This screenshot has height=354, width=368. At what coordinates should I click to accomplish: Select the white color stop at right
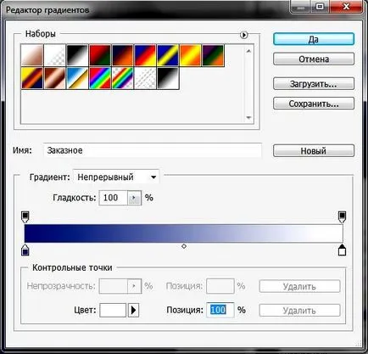[342, 250]
